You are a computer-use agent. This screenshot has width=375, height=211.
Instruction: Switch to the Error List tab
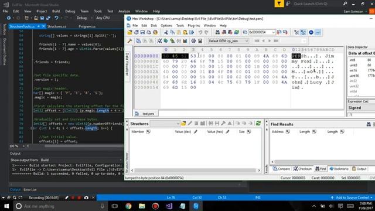tap(30, 190)
